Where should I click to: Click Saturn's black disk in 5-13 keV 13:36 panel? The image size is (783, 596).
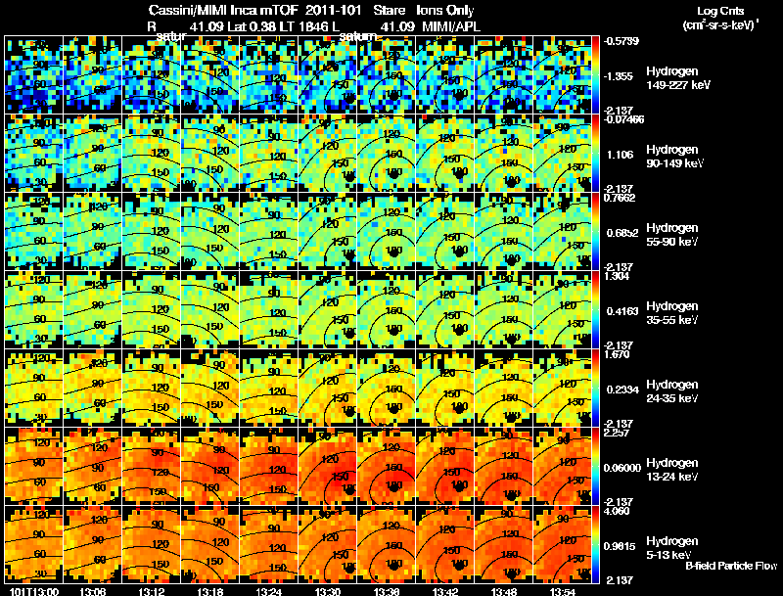click(393, 566)
